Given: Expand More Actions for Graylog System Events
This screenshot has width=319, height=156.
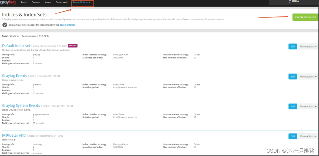Looking at the screenshot, I should pyautogui.click(x=308, y=106).
